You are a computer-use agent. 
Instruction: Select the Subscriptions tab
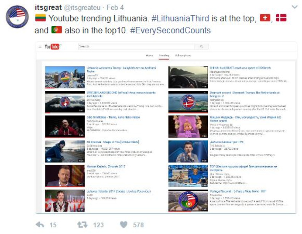click(x=183, y=55)
